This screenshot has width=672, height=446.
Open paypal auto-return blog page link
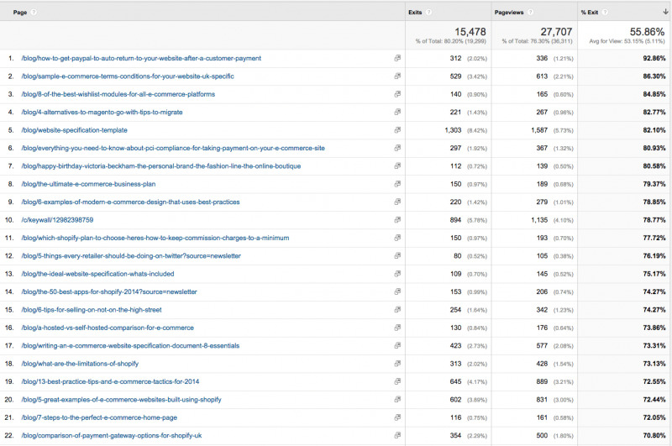[x=141, y=58]
